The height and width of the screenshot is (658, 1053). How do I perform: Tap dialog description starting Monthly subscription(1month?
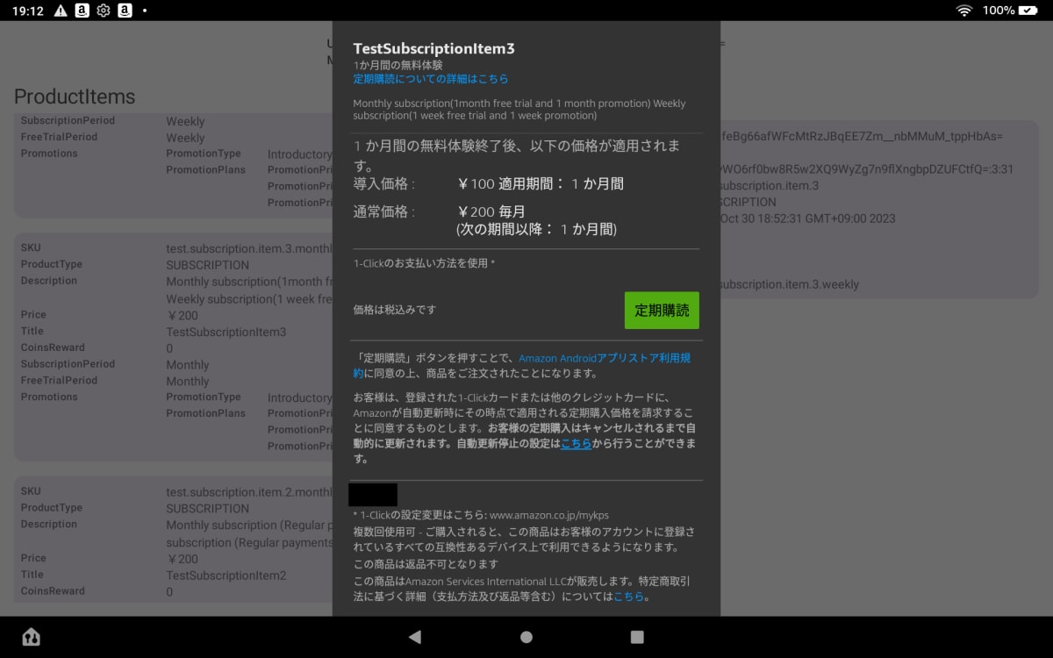coord(519,110)
